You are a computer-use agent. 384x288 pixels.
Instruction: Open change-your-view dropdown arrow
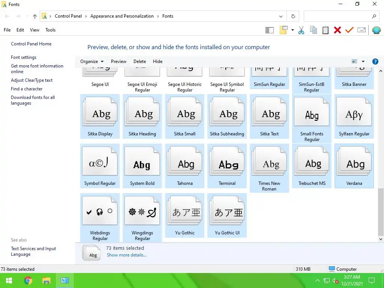(x=363, y=61)
